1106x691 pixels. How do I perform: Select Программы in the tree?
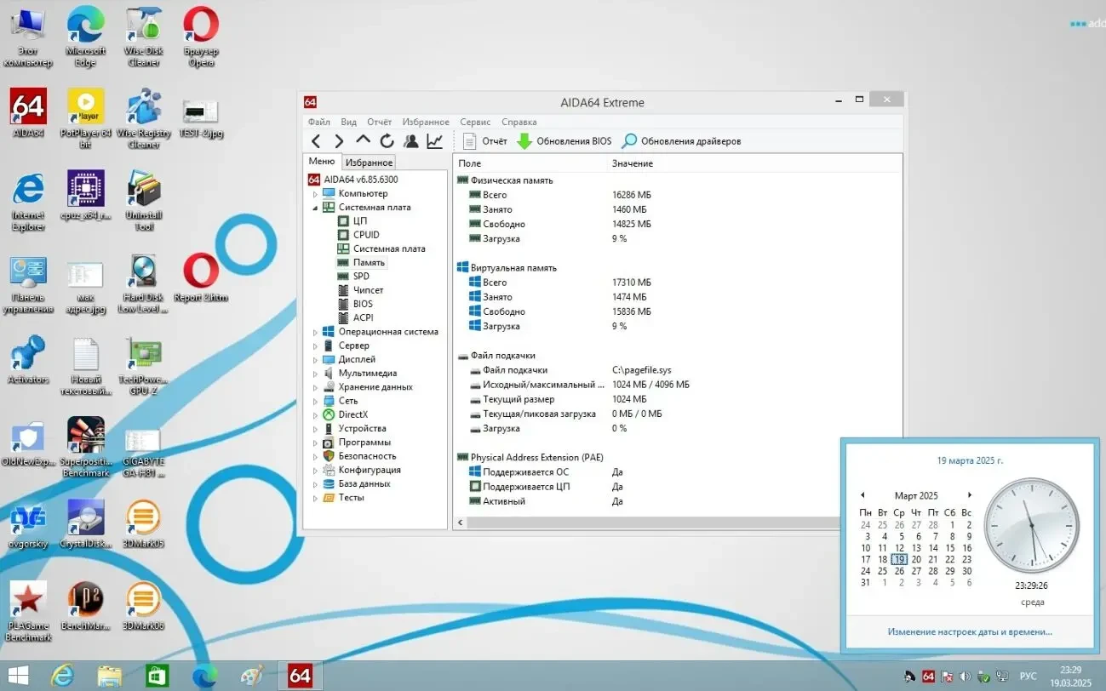tap(364, 443)
